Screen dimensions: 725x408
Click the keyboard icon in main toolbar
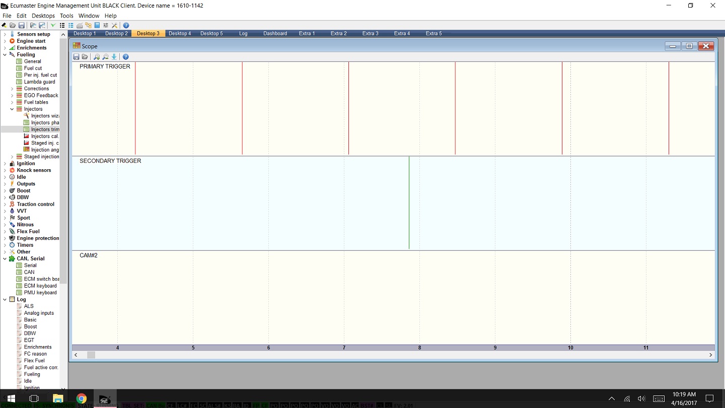[80, 25]
